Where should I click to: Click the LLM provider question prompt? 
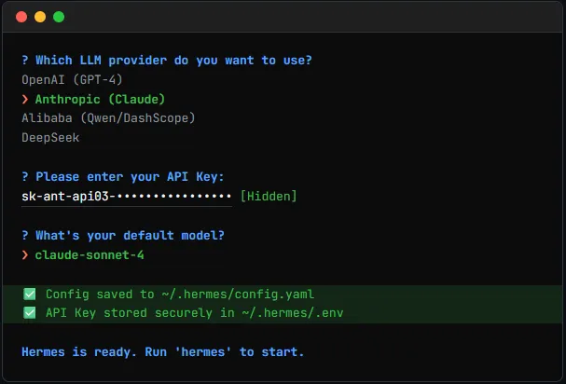pos(166,60)
